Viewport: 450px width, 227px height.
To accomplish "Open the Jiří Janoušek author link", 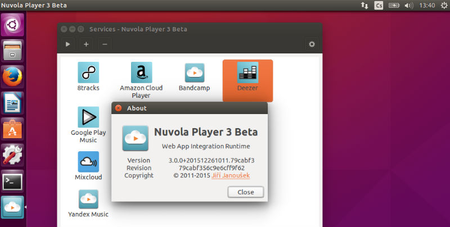I will pos(231,175).
